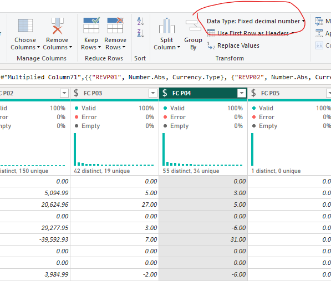This screenshot has height=281, width=331.
Task: Click the Replace Values button
Action: click(233, 45)
